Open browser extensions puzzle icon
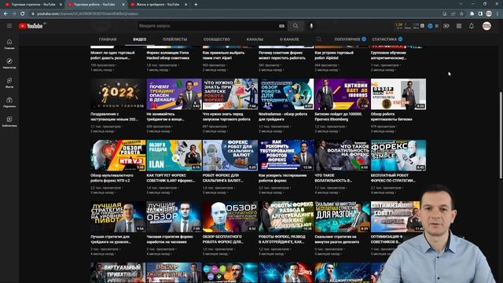 coord(472,14)
